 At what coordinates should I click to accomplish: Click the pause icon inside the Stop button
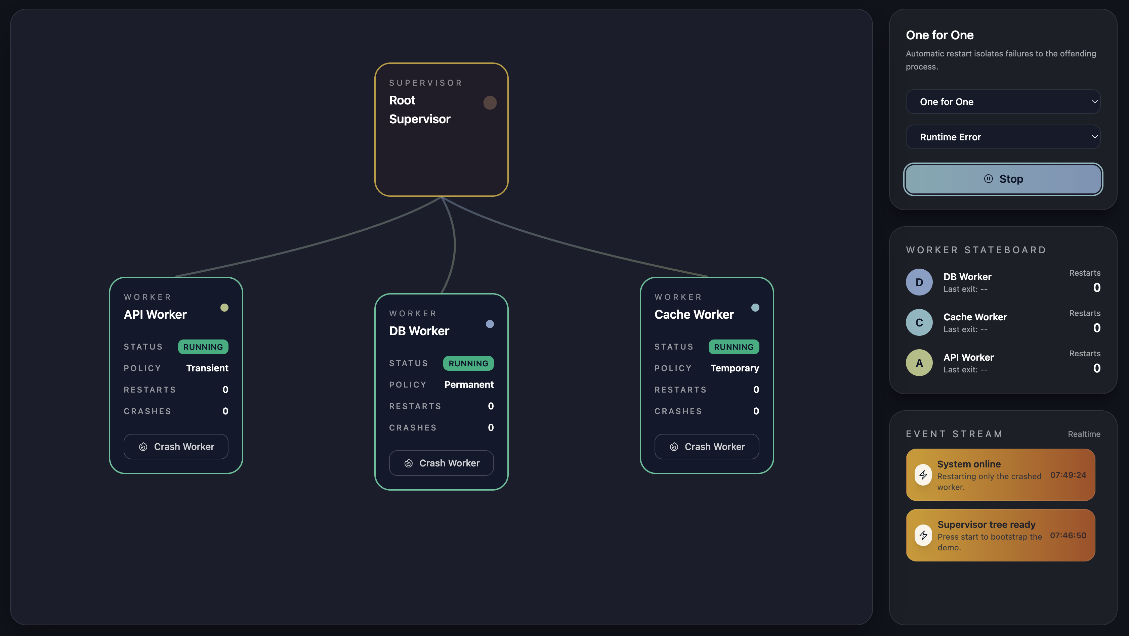click(988, 179)
